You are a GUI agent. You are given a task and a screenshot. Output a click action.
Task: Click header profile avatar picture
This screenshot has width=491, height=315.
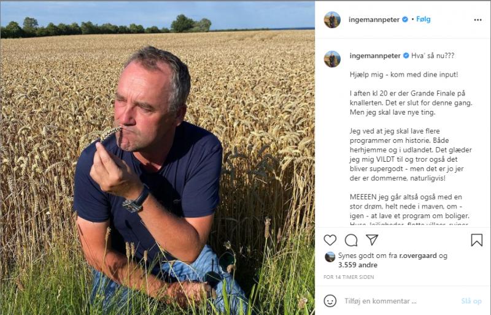332,20
